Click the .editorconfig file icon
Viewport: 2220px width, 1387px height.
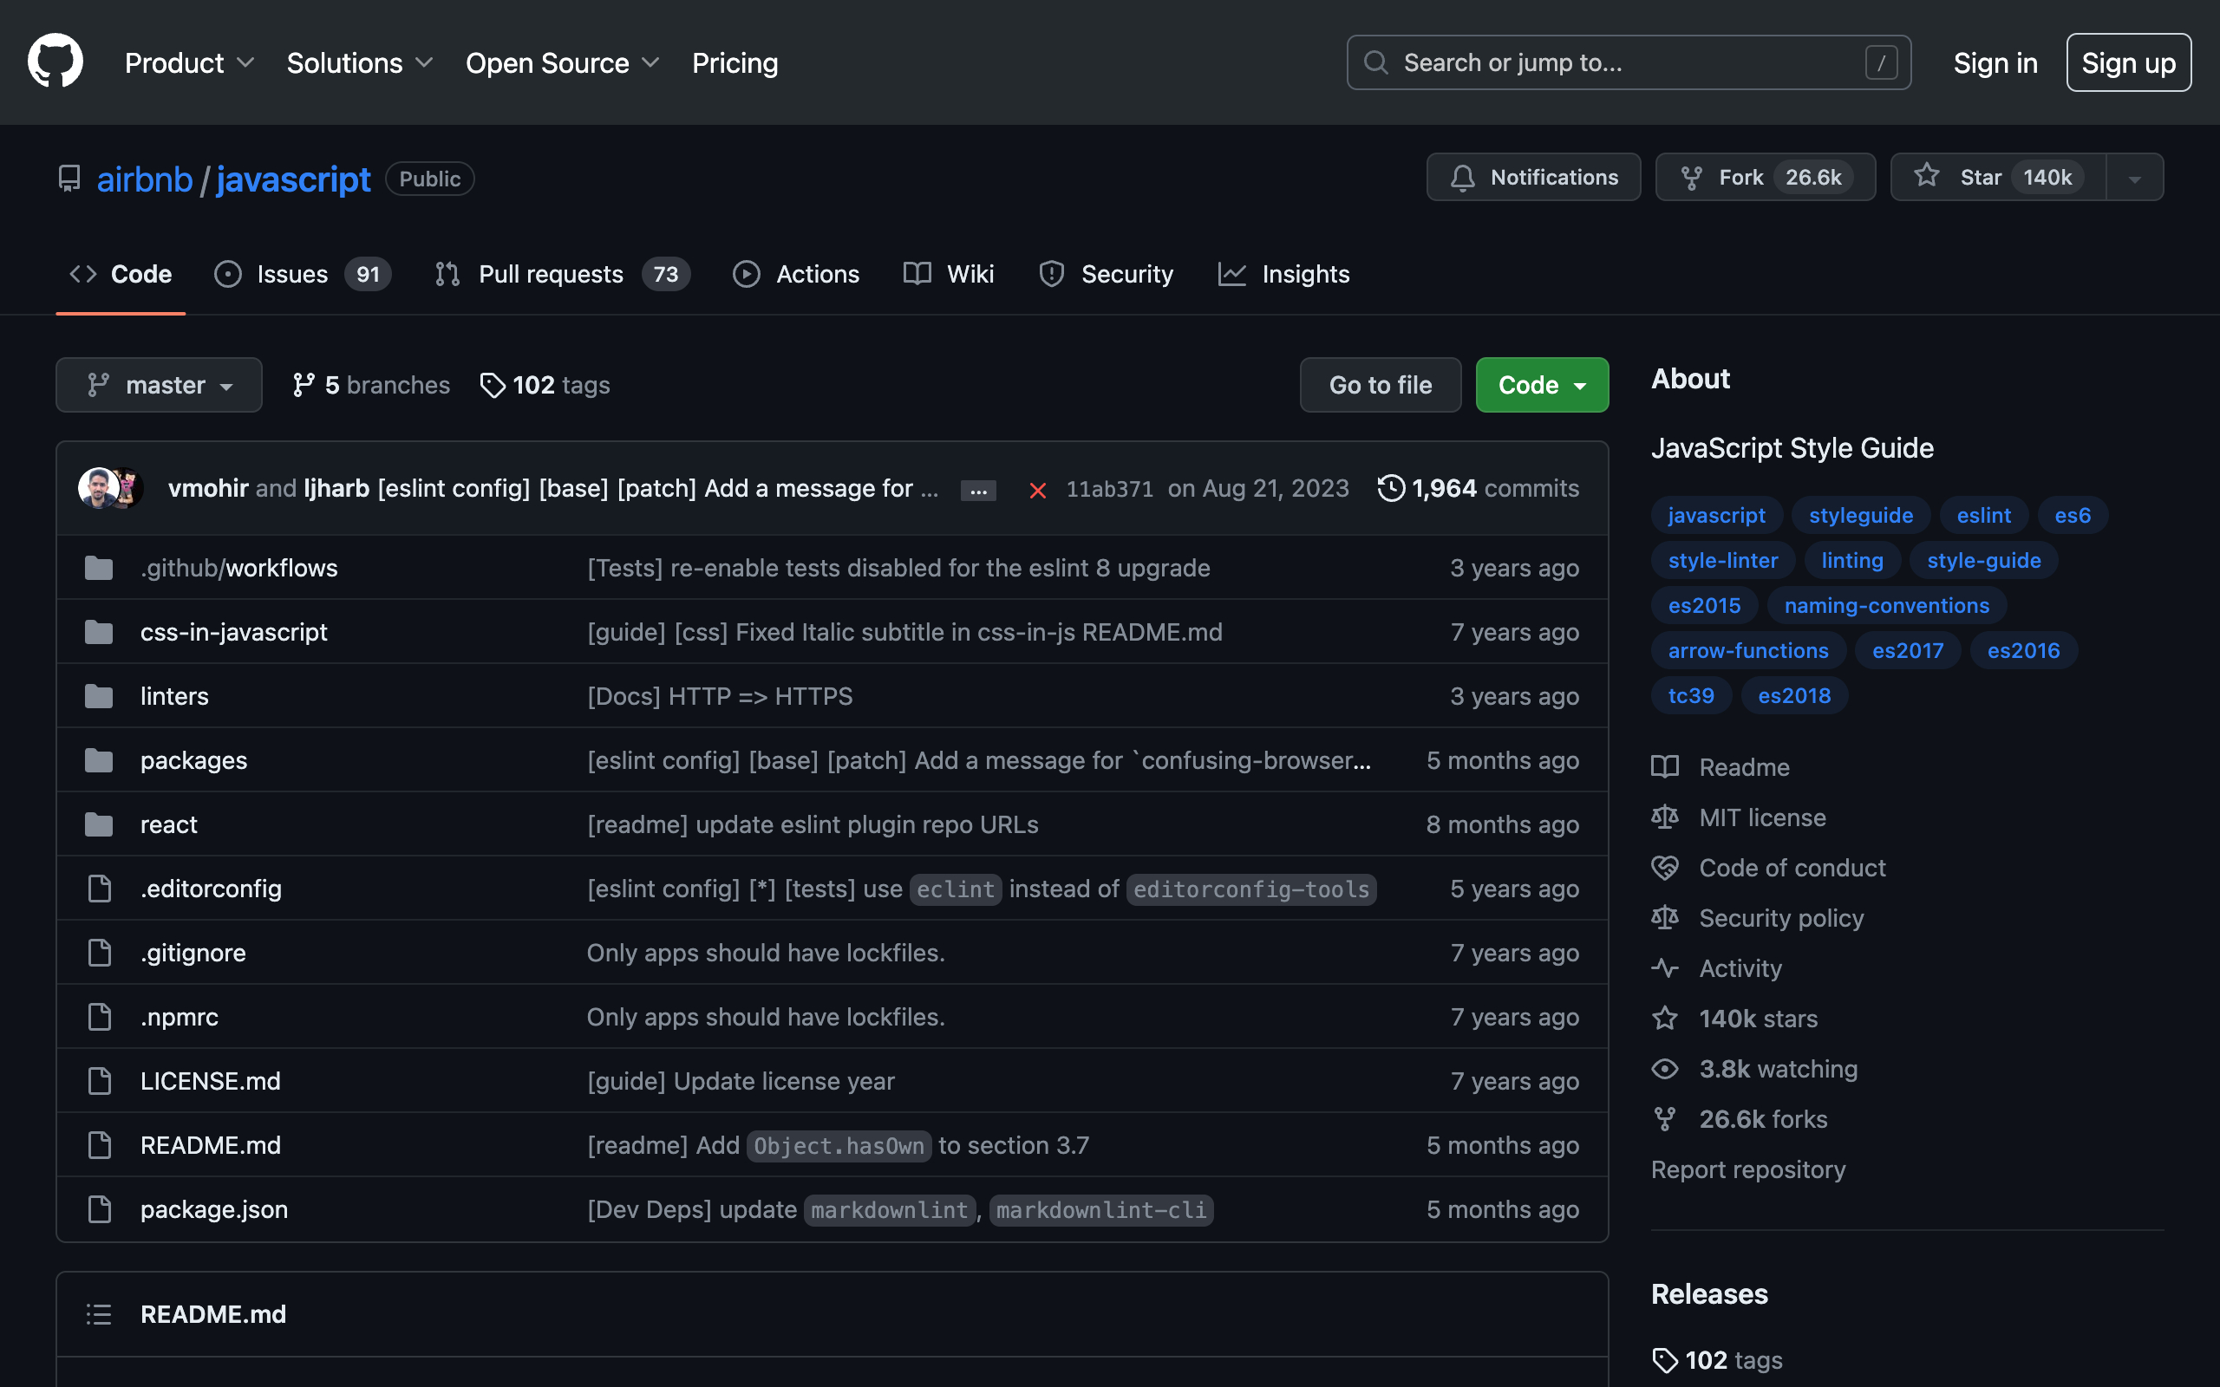[99, 889]
